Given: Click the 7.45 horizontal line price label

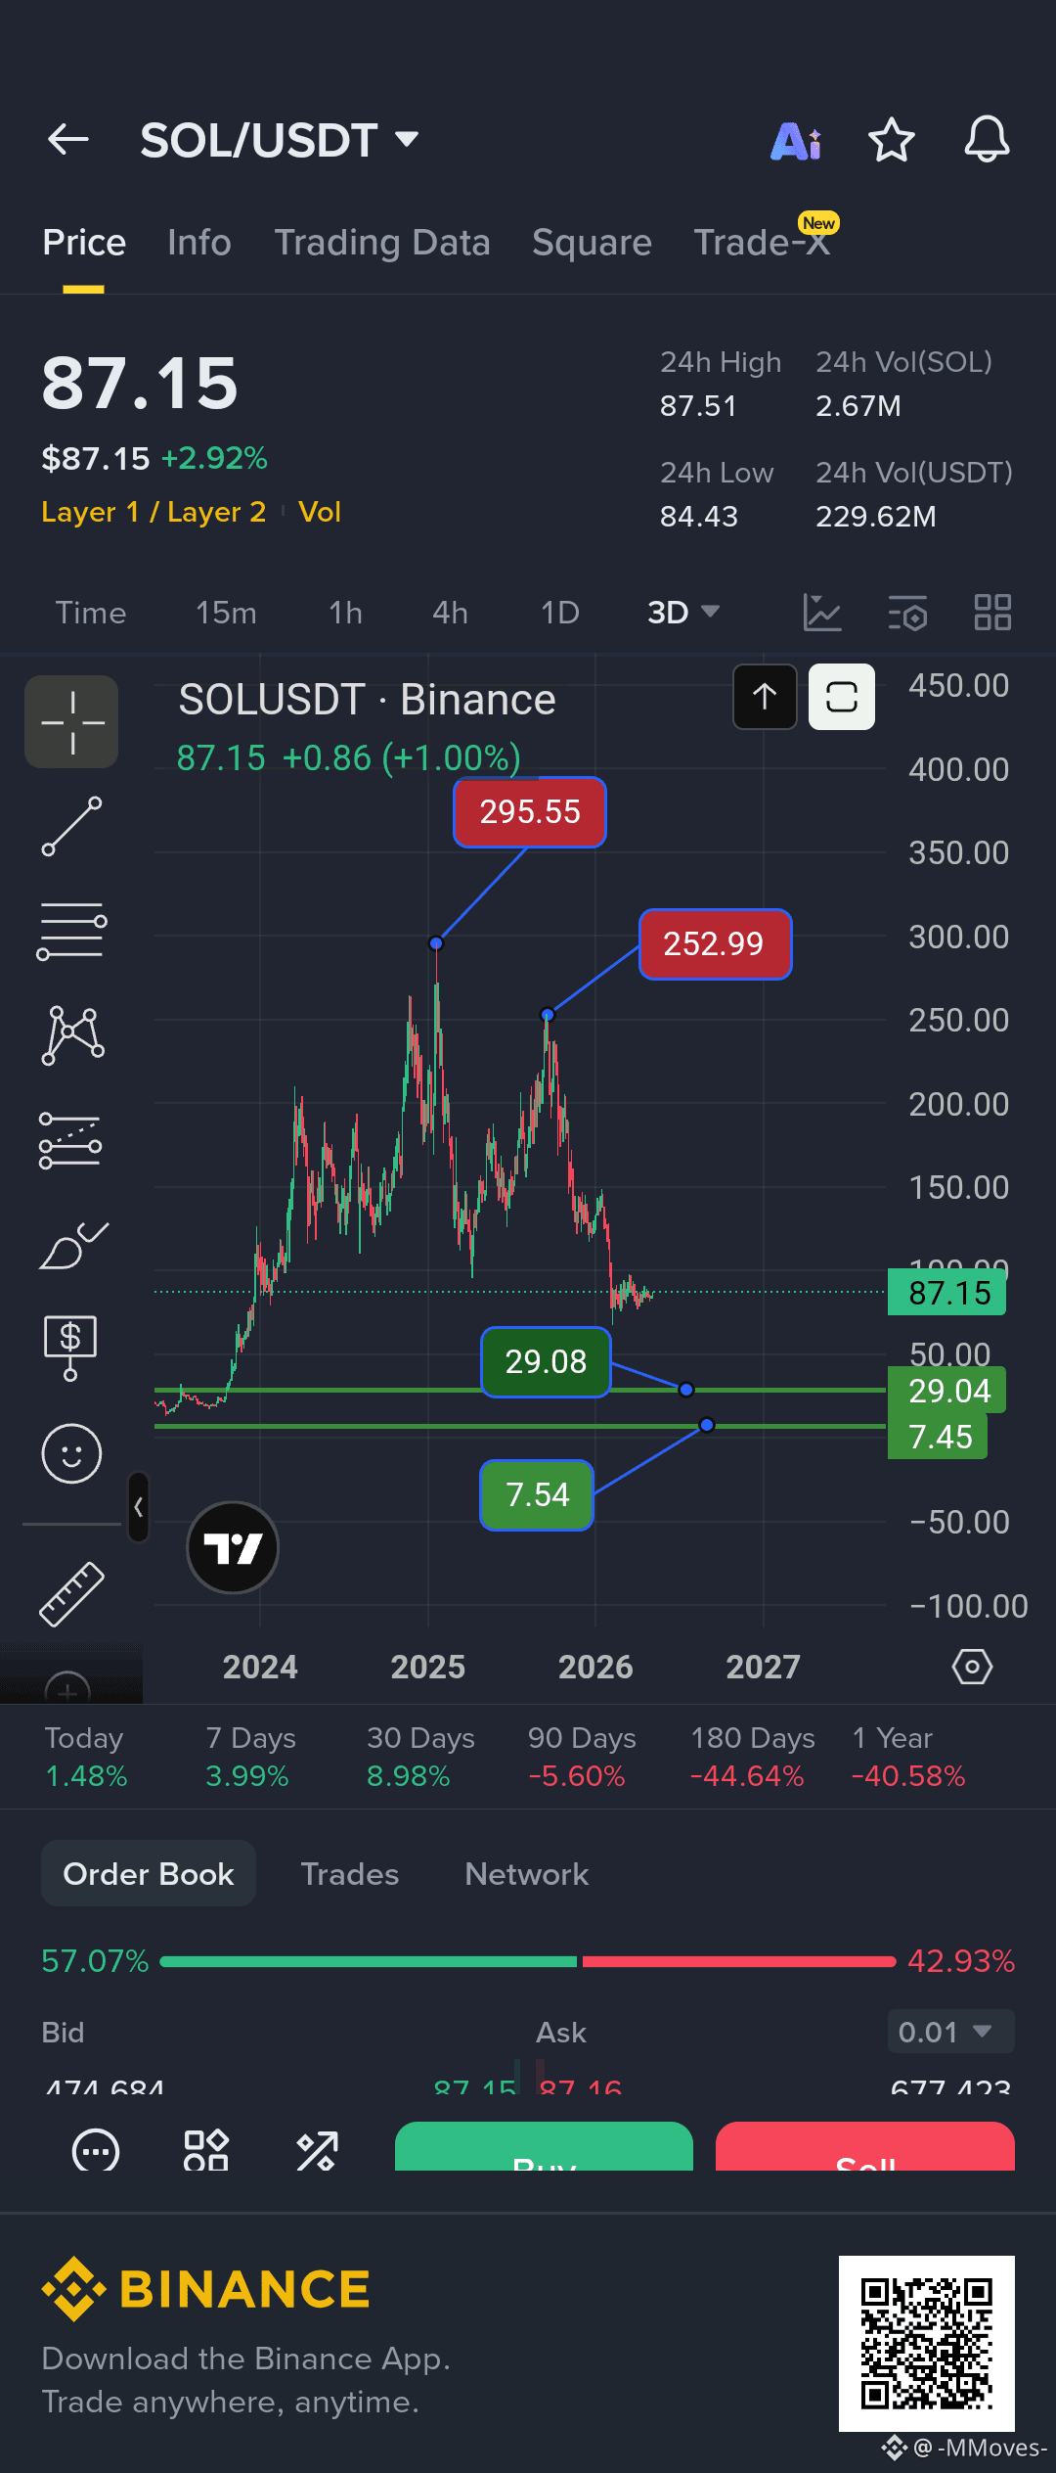Looking at the screenshot, I should pyautogui.click(x=939, y=1437).
